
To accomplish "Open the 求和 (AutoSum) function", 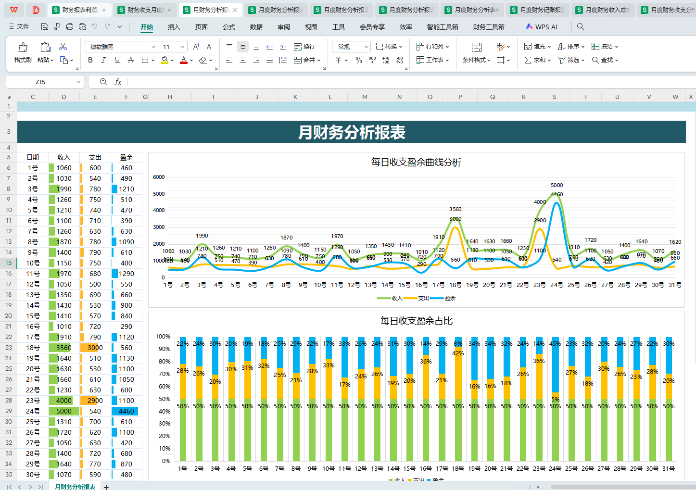I will point(535,60).
